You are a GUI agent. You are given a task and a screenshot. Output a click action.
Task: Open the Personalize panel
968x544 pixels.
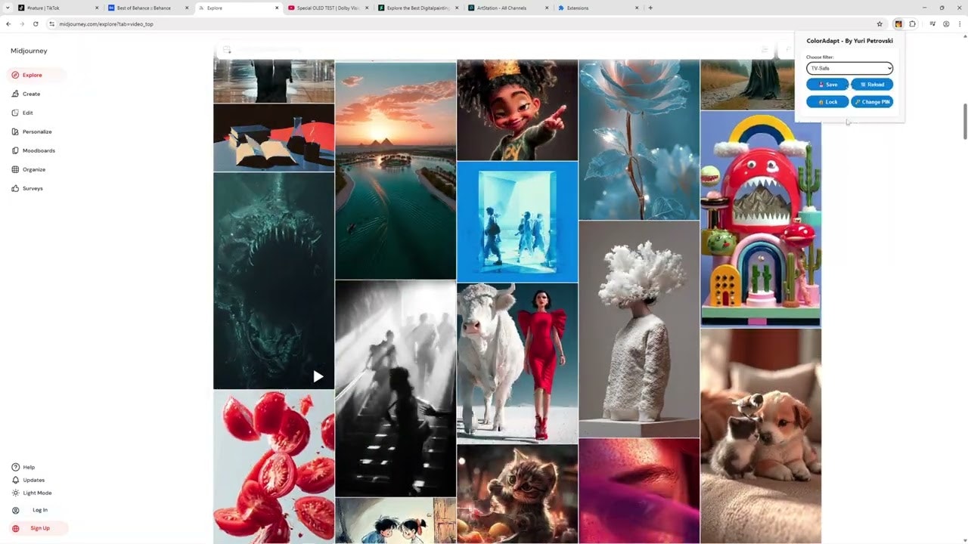tap(16, 131)
